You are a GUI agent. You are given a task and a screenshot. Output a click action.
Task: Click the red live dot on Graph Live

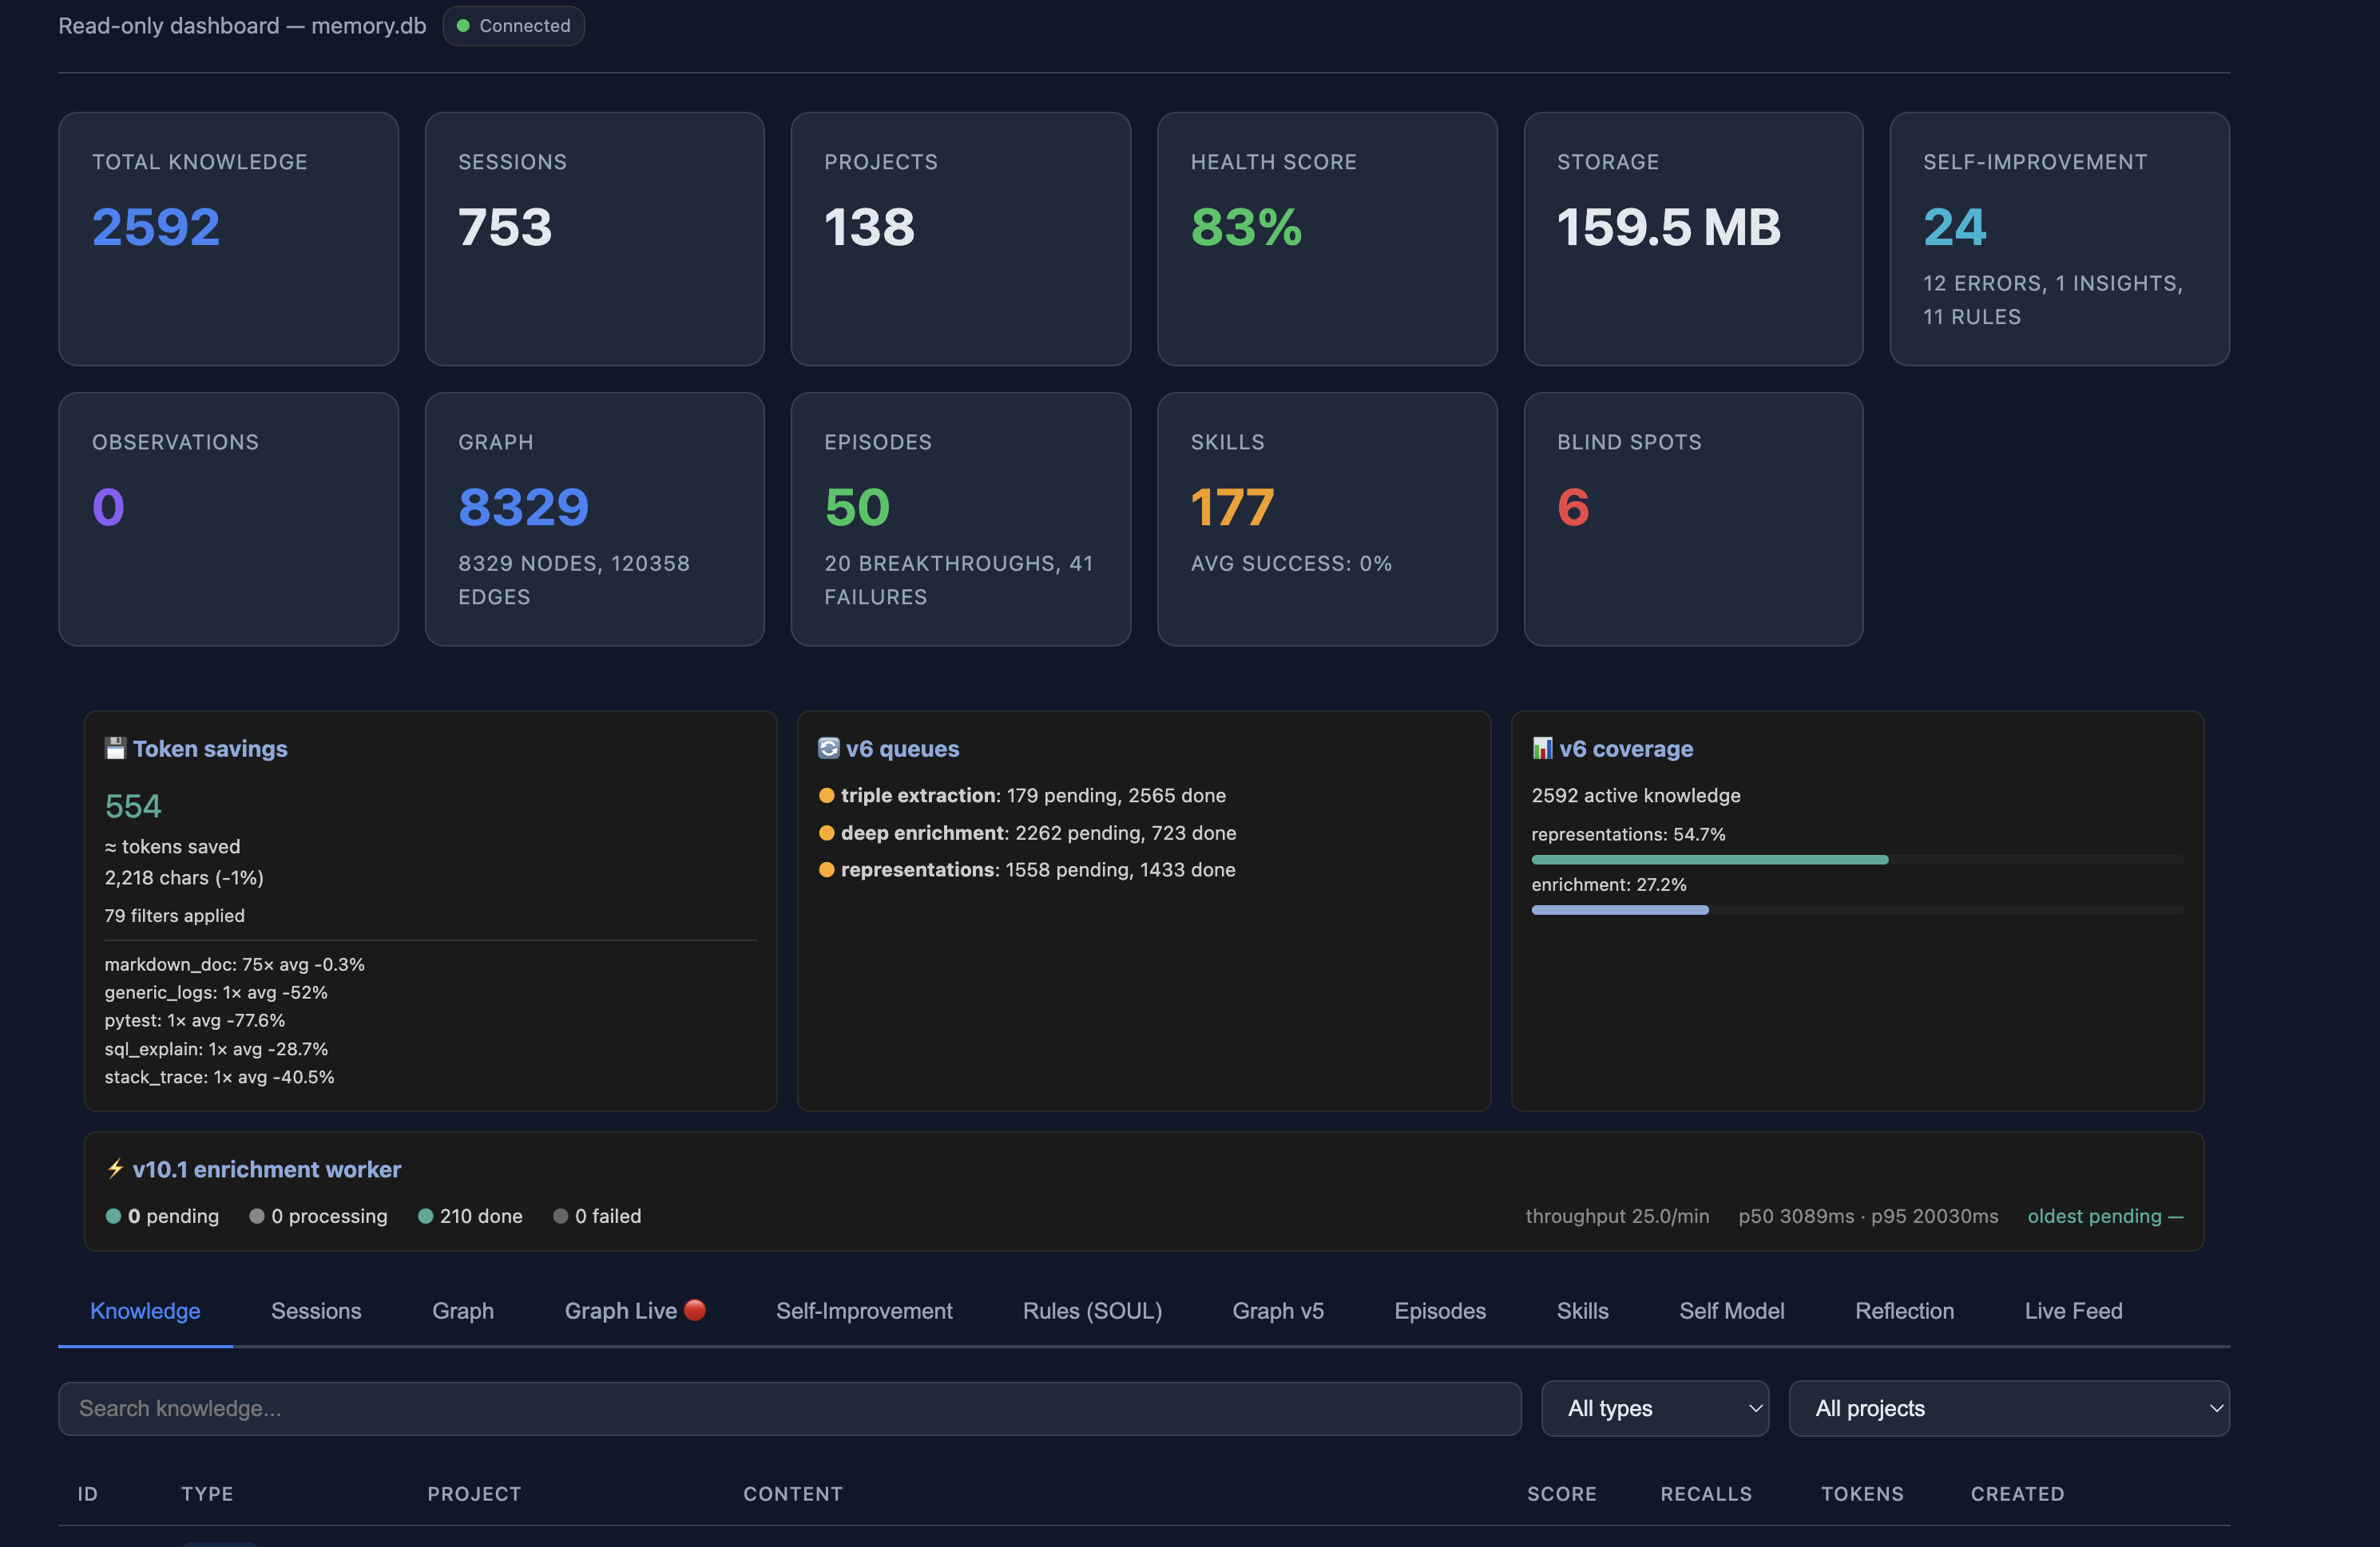pos(695,1309)
